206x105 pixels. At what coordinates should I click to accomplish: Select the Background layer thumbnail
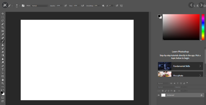click(x=163, y=95)
